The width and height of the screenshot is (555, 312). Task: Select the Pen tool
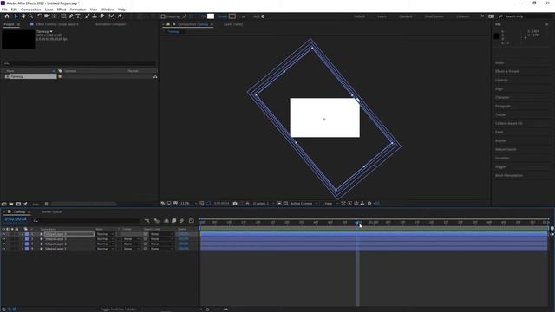click(71, 16)
